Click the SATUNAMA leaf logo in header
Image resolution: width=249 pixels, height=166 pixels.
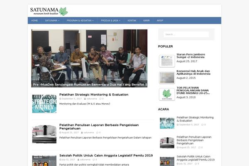coord(49,11)
